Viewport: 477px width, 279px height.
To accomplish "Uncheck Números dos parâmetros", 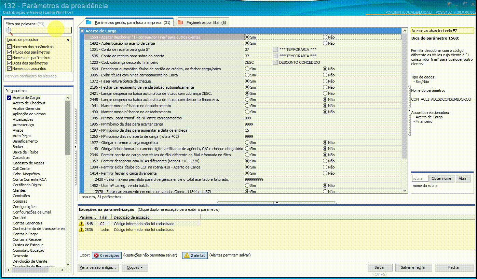I will [x=9, y=47].
